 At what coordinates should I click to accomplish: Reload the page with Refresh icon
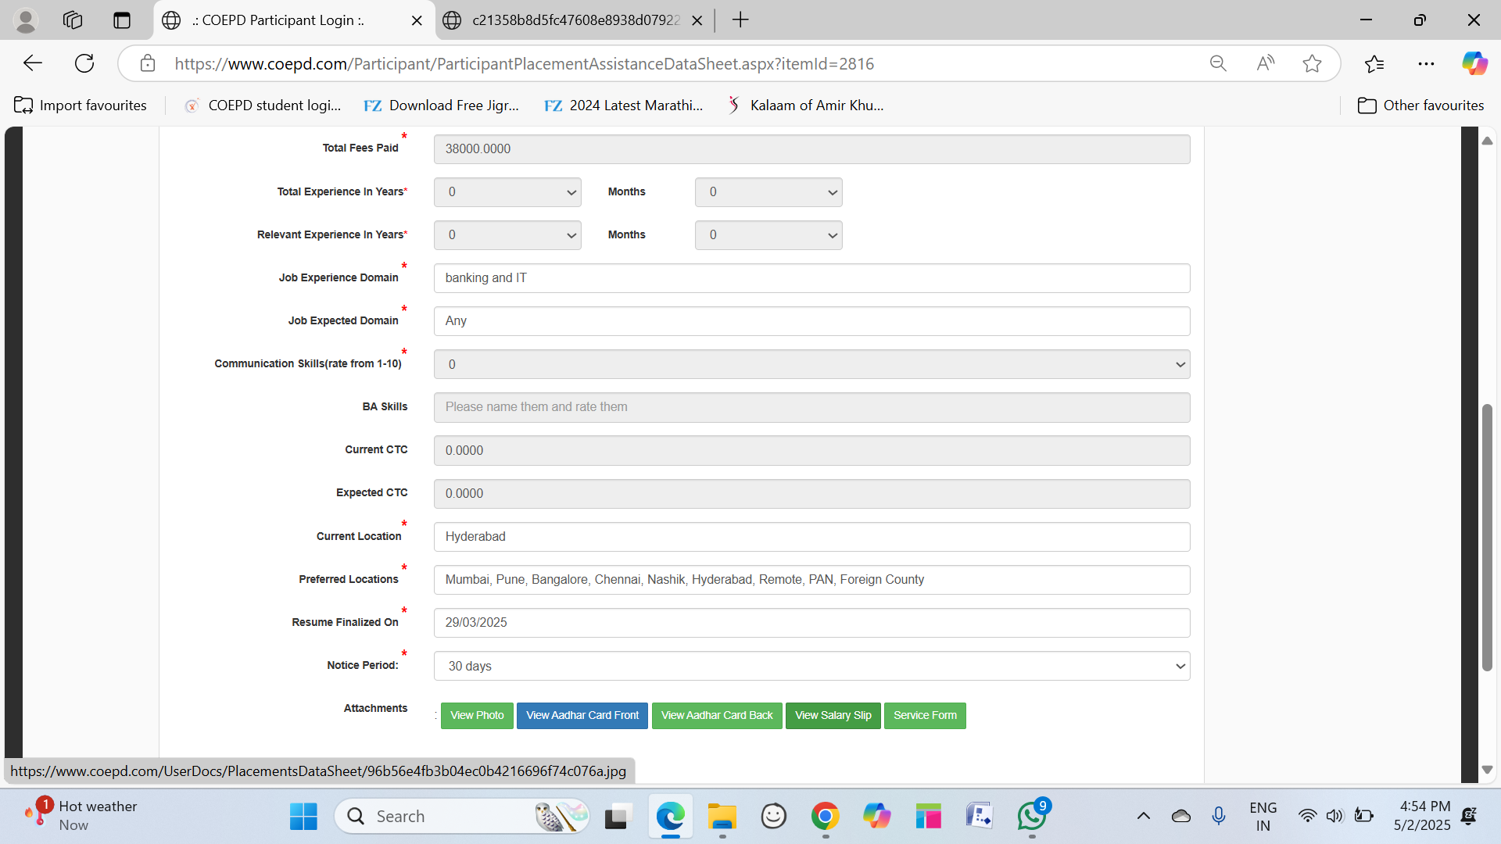tap(84, 63)
